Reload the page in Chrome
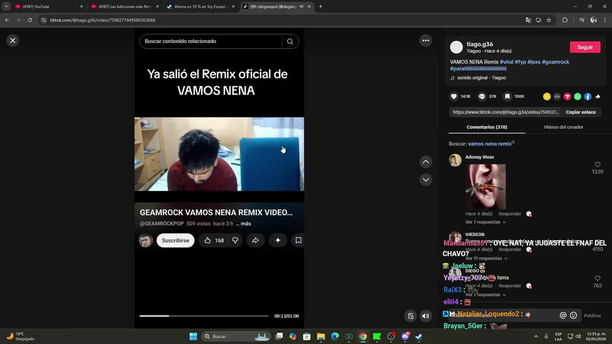This screenshot has width=612, height=344. (30, 20)
